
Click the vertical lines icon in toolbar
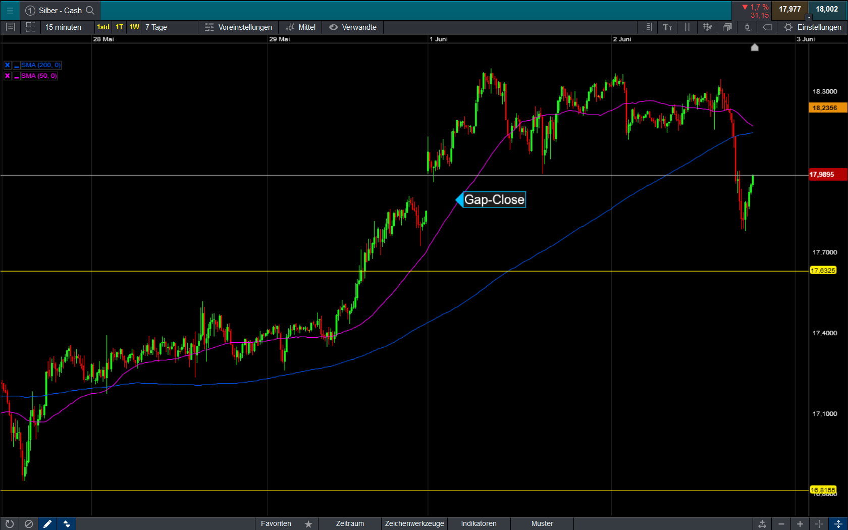coord(687,27)
